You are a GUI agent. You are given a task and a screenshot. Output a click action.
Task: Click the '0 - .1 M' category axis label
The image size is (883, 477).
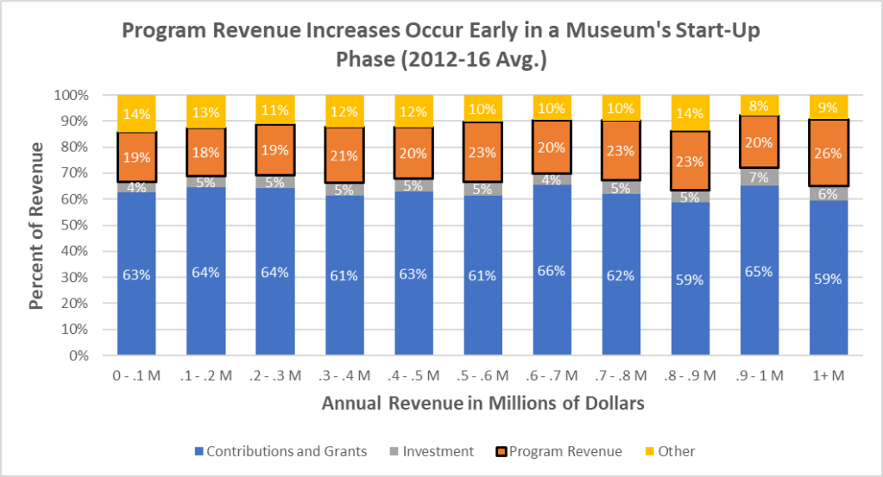pos(136,376)
